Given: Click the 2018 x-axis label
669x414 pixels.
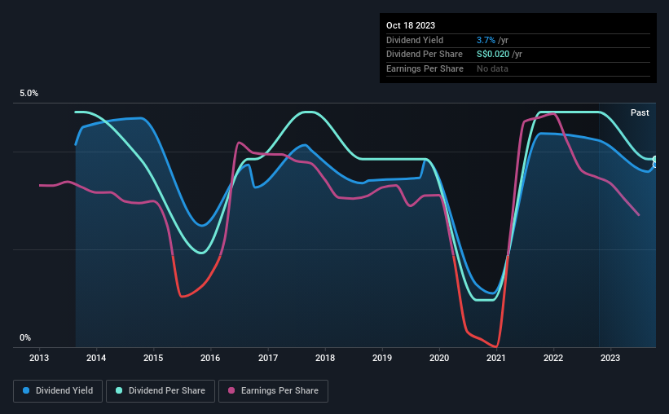Looking at the screenshot, I should (x=325, y=358).
